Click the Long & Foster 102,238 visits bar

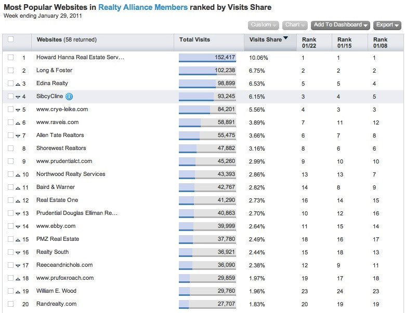click(207, 71)
